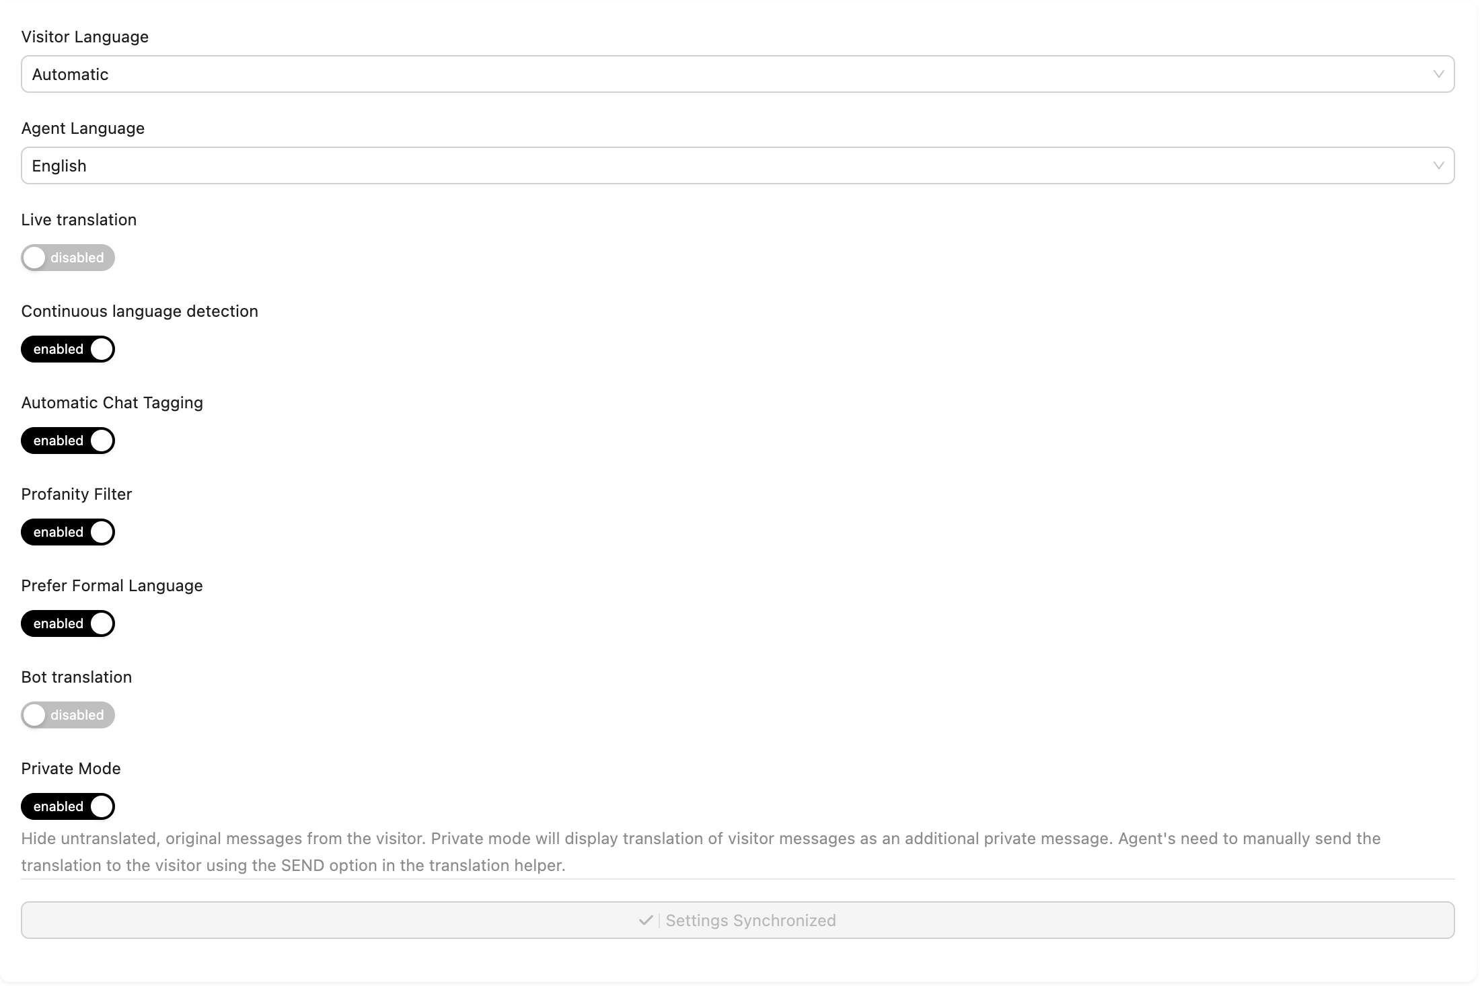Toggle the Profanity Filter switch off
This screenshot has height=986, width=1480.
pyautogui.click(x=68, y=532)
